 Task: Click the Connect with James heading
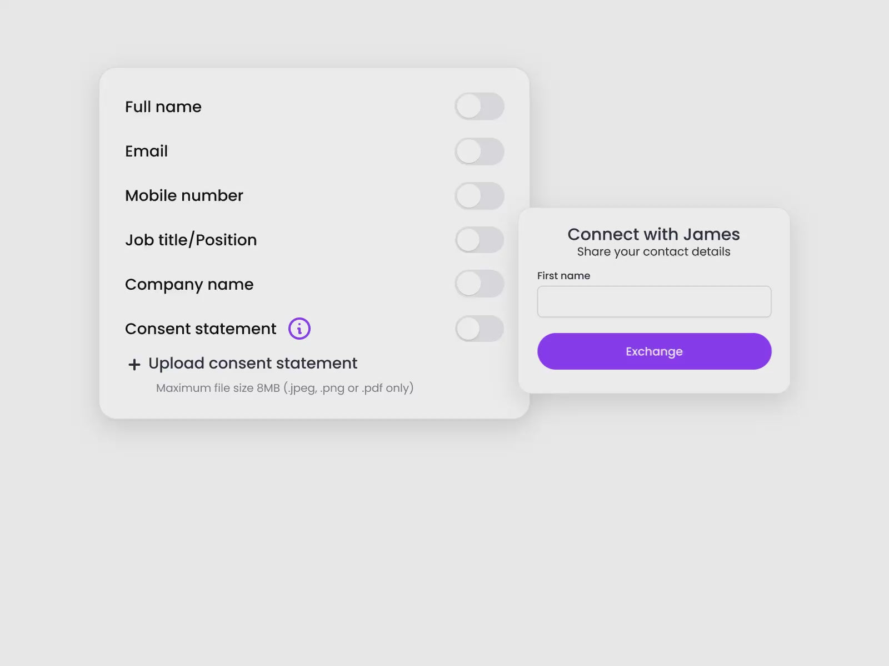point(653,234)
